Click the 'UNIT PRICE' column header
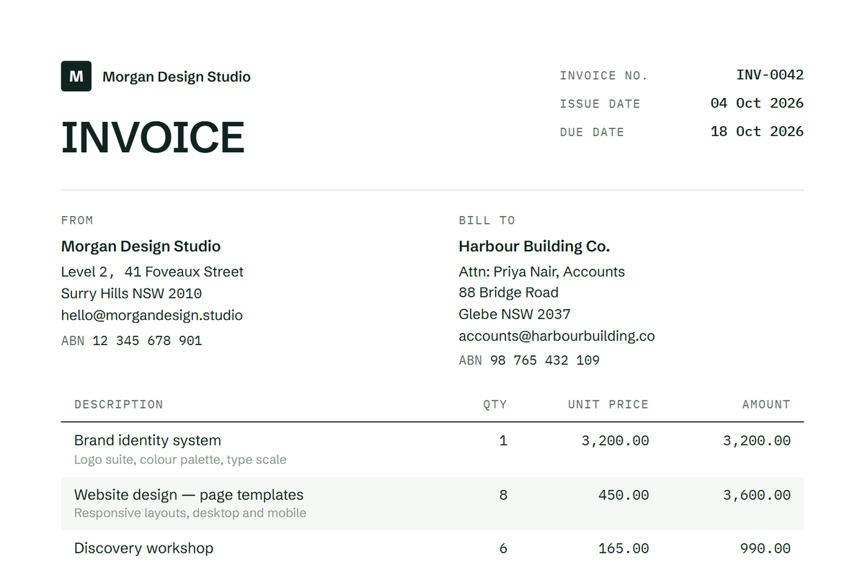865x562 pixels. pos(608,405)
